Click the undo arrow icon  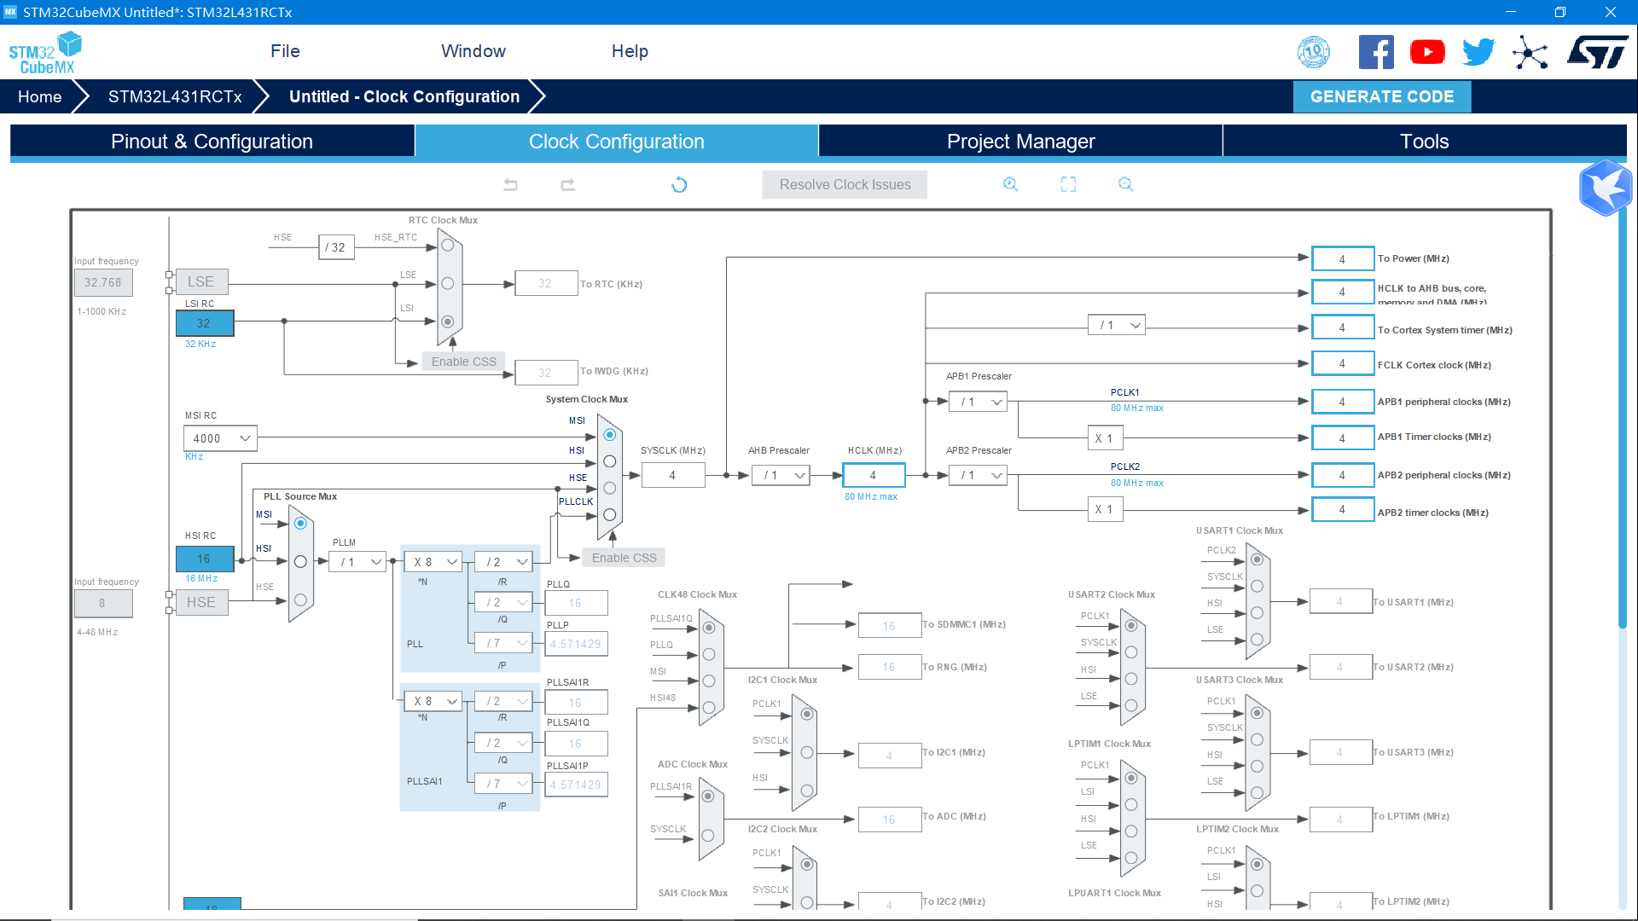click(510, 184)
